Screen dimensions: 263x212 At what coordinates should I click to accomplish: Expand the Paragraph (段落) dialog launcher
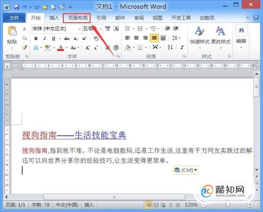[184, 56]
